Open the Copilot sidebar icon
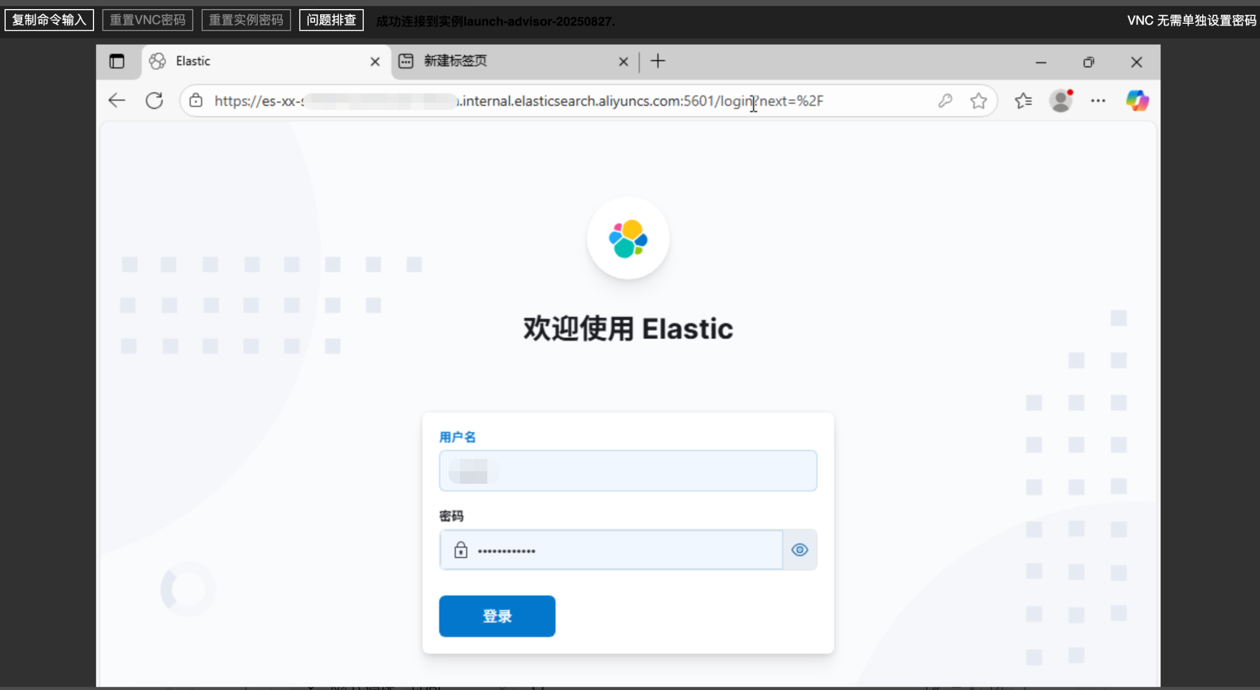 click(x=1136, y=101)
